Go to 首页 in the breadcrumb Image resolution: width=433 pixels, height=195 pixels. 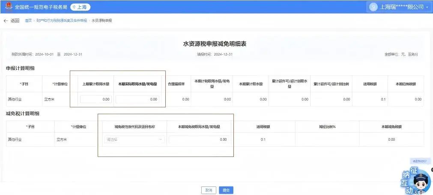point(28,21)
